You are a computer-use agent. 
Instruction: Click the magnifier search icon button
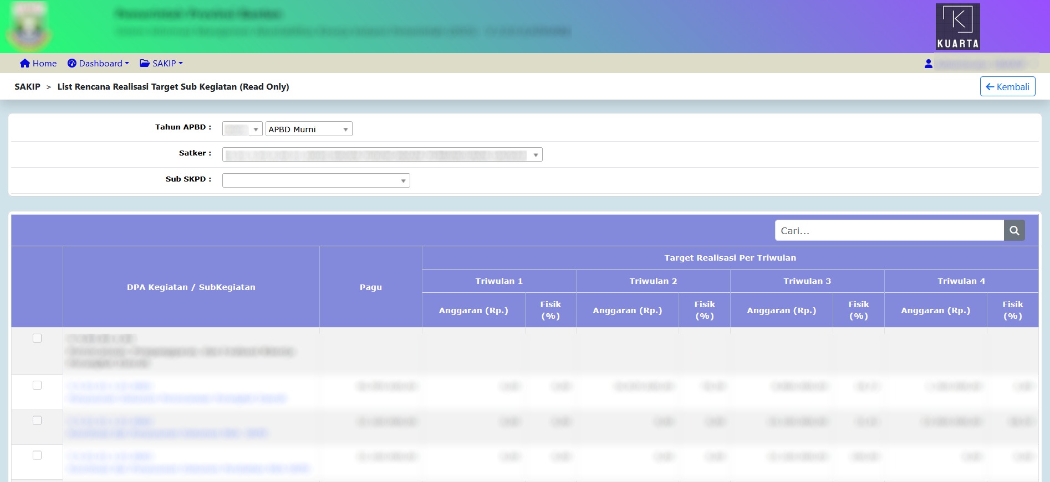[x=1014, y=231]
